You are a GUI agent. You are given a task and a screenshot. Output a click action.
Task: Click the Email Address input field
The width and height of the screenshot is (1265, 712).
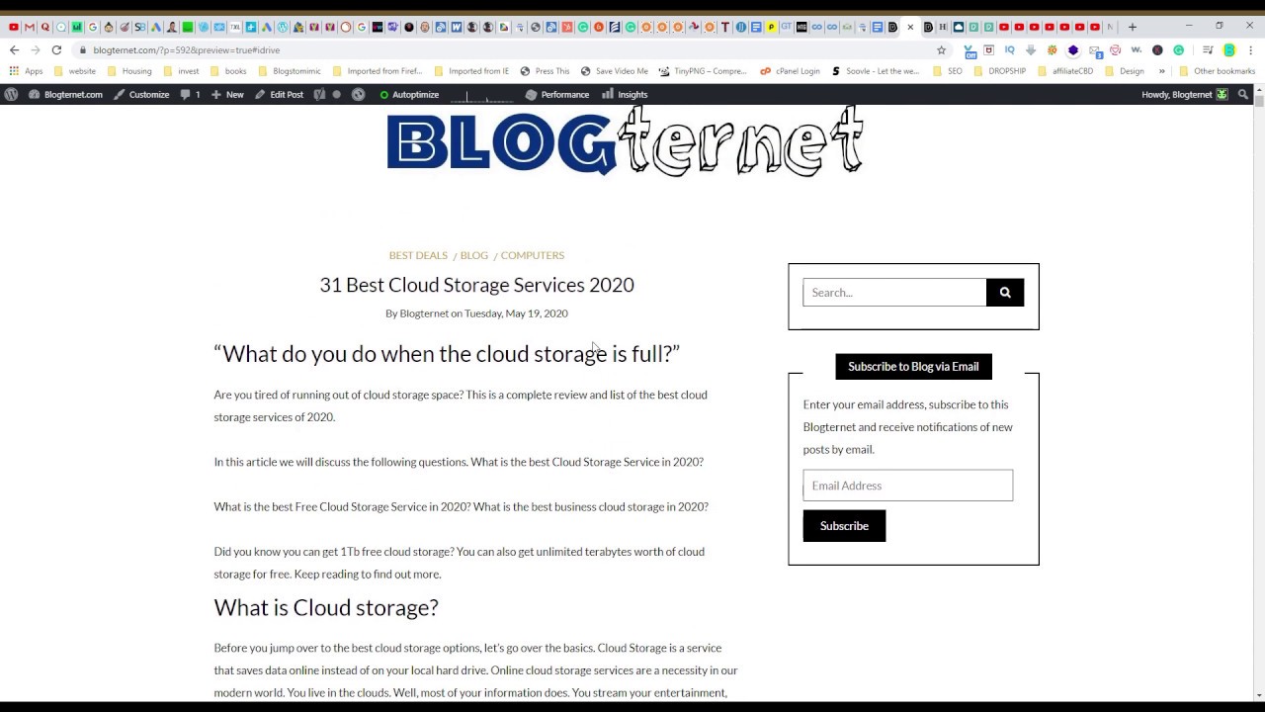coord(907,486)
